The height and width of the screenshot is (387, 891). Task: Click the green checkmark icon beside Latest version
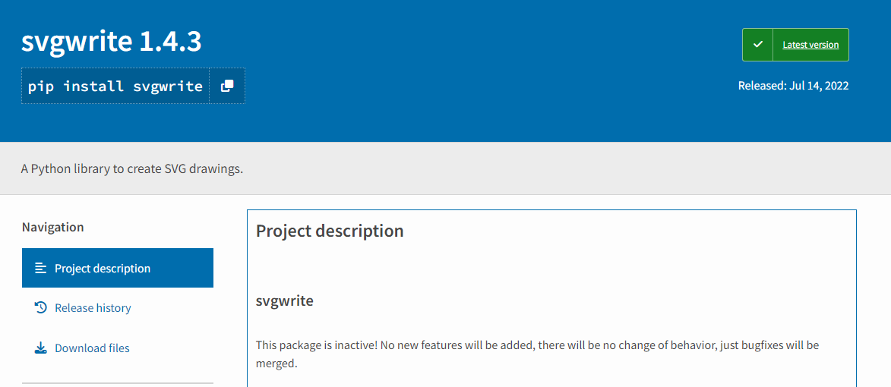point(757,44)
